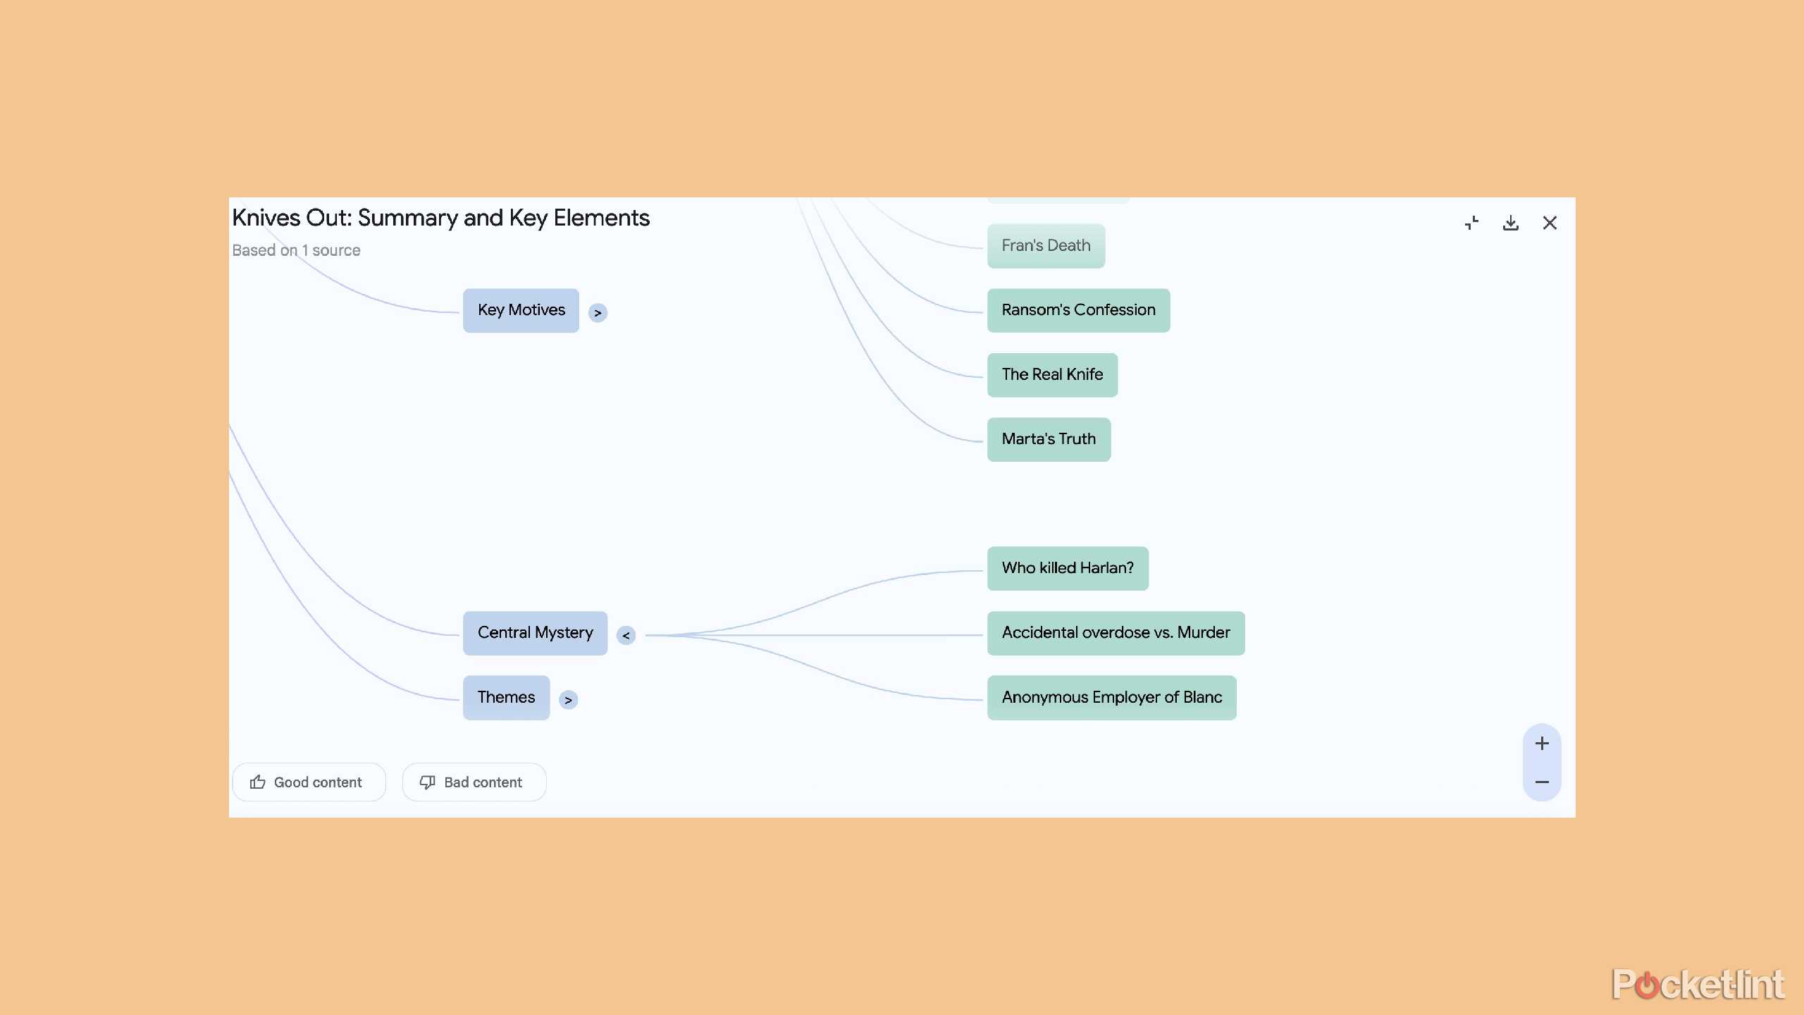This screenshot has height=1015, width=1804.
Task: Select the Marta's Truth node
Action: point(1049,438)
